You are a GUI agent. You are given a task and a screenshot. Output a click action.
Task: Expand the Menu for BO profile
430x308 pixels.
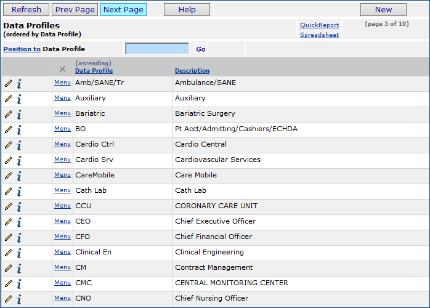click(x=62, y=129)
